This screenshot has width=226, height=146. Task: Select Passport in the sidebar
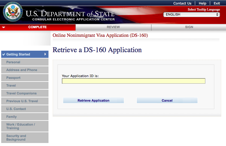click(13, 78)
